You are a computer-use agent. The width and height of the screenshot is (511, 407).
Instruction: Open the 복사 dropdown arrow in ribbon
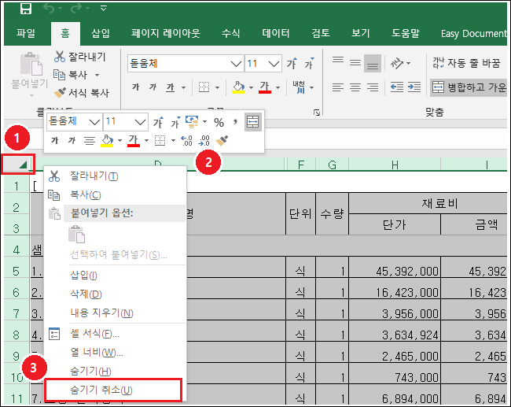[97, 75]
